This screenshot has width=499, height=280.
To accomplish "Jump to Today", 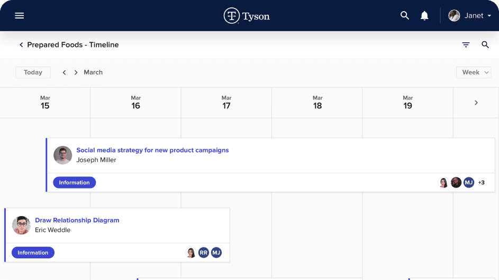I will [33, 72].
